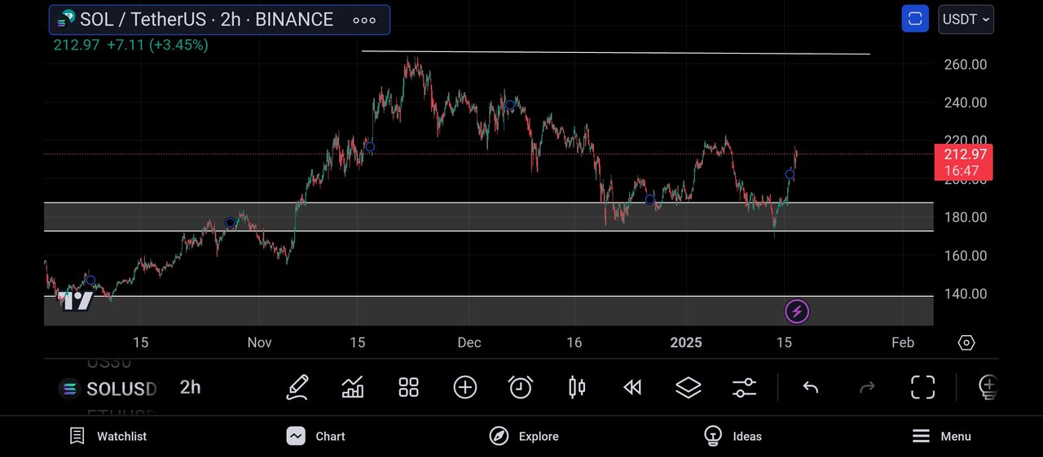The image size is (1043, 457).
Task: Redo the last action
Action: 867,387
